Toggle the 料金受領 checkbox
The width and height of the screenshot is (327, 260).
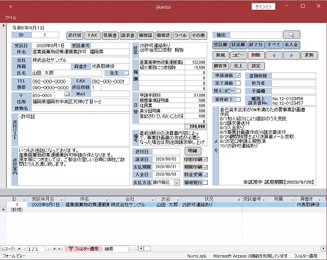[x=205, y=175]
